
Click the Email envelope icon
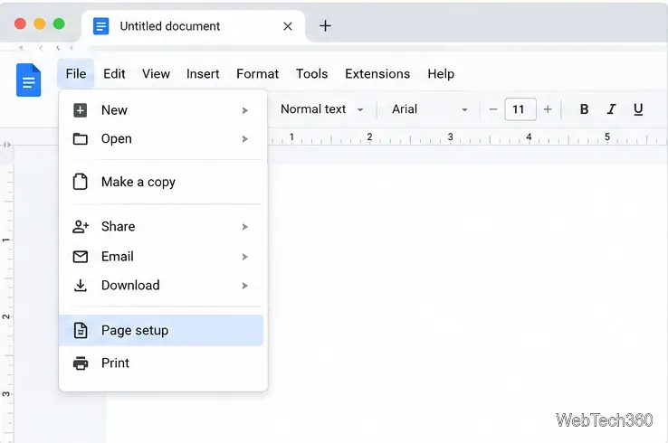pyautogui.click(x=80, y=257)
